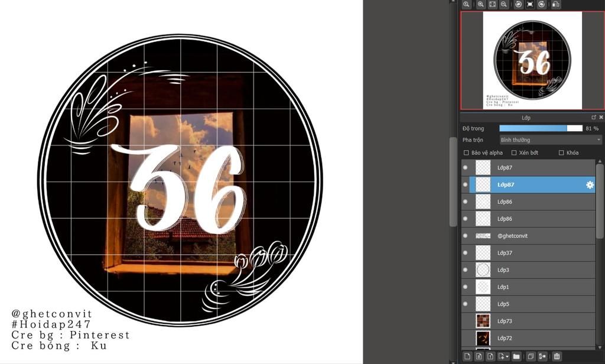Delete the current layer with trash icon
The width and height of the screenshot is (605, 364).
557,356
